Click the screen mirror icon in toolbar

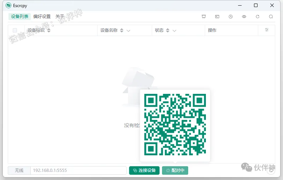204,17
